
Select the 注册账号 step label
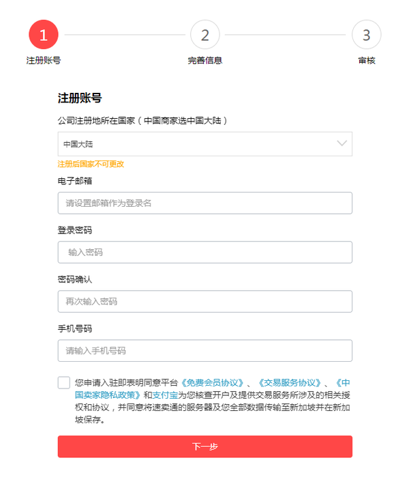point(44,61)
